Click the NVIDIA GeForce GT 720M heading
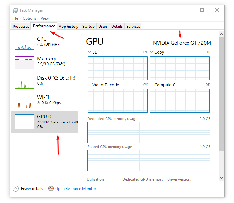The width and height of the screenshot is (234, 203). point(182,43)
